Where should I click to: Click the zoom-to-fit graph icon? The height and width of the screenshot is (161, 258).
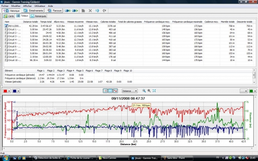tap(154, 91)
